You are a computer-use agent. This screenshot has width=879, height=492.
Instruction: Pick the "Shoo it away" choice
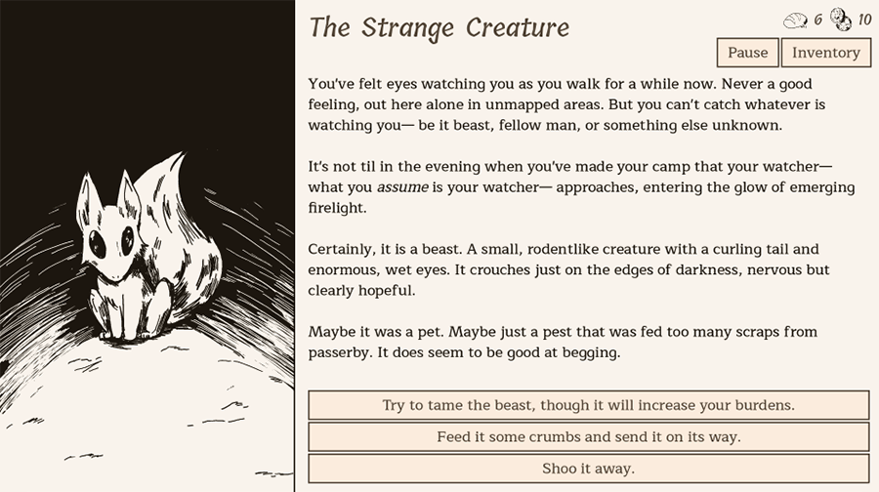pyautogui.click(x=588, y=469)
